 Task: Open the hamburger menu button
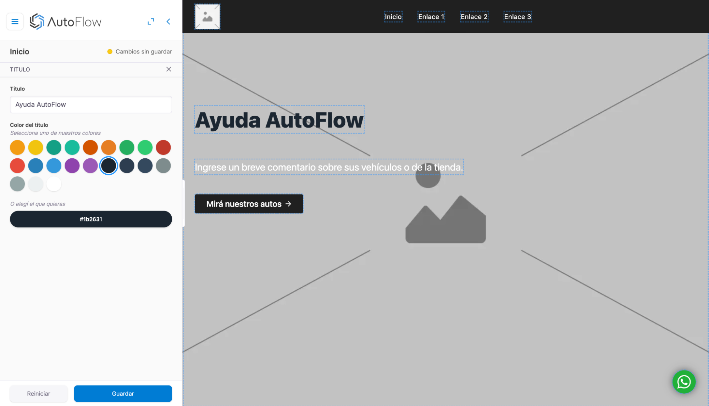pyautogui.click(x=15, y=22)
